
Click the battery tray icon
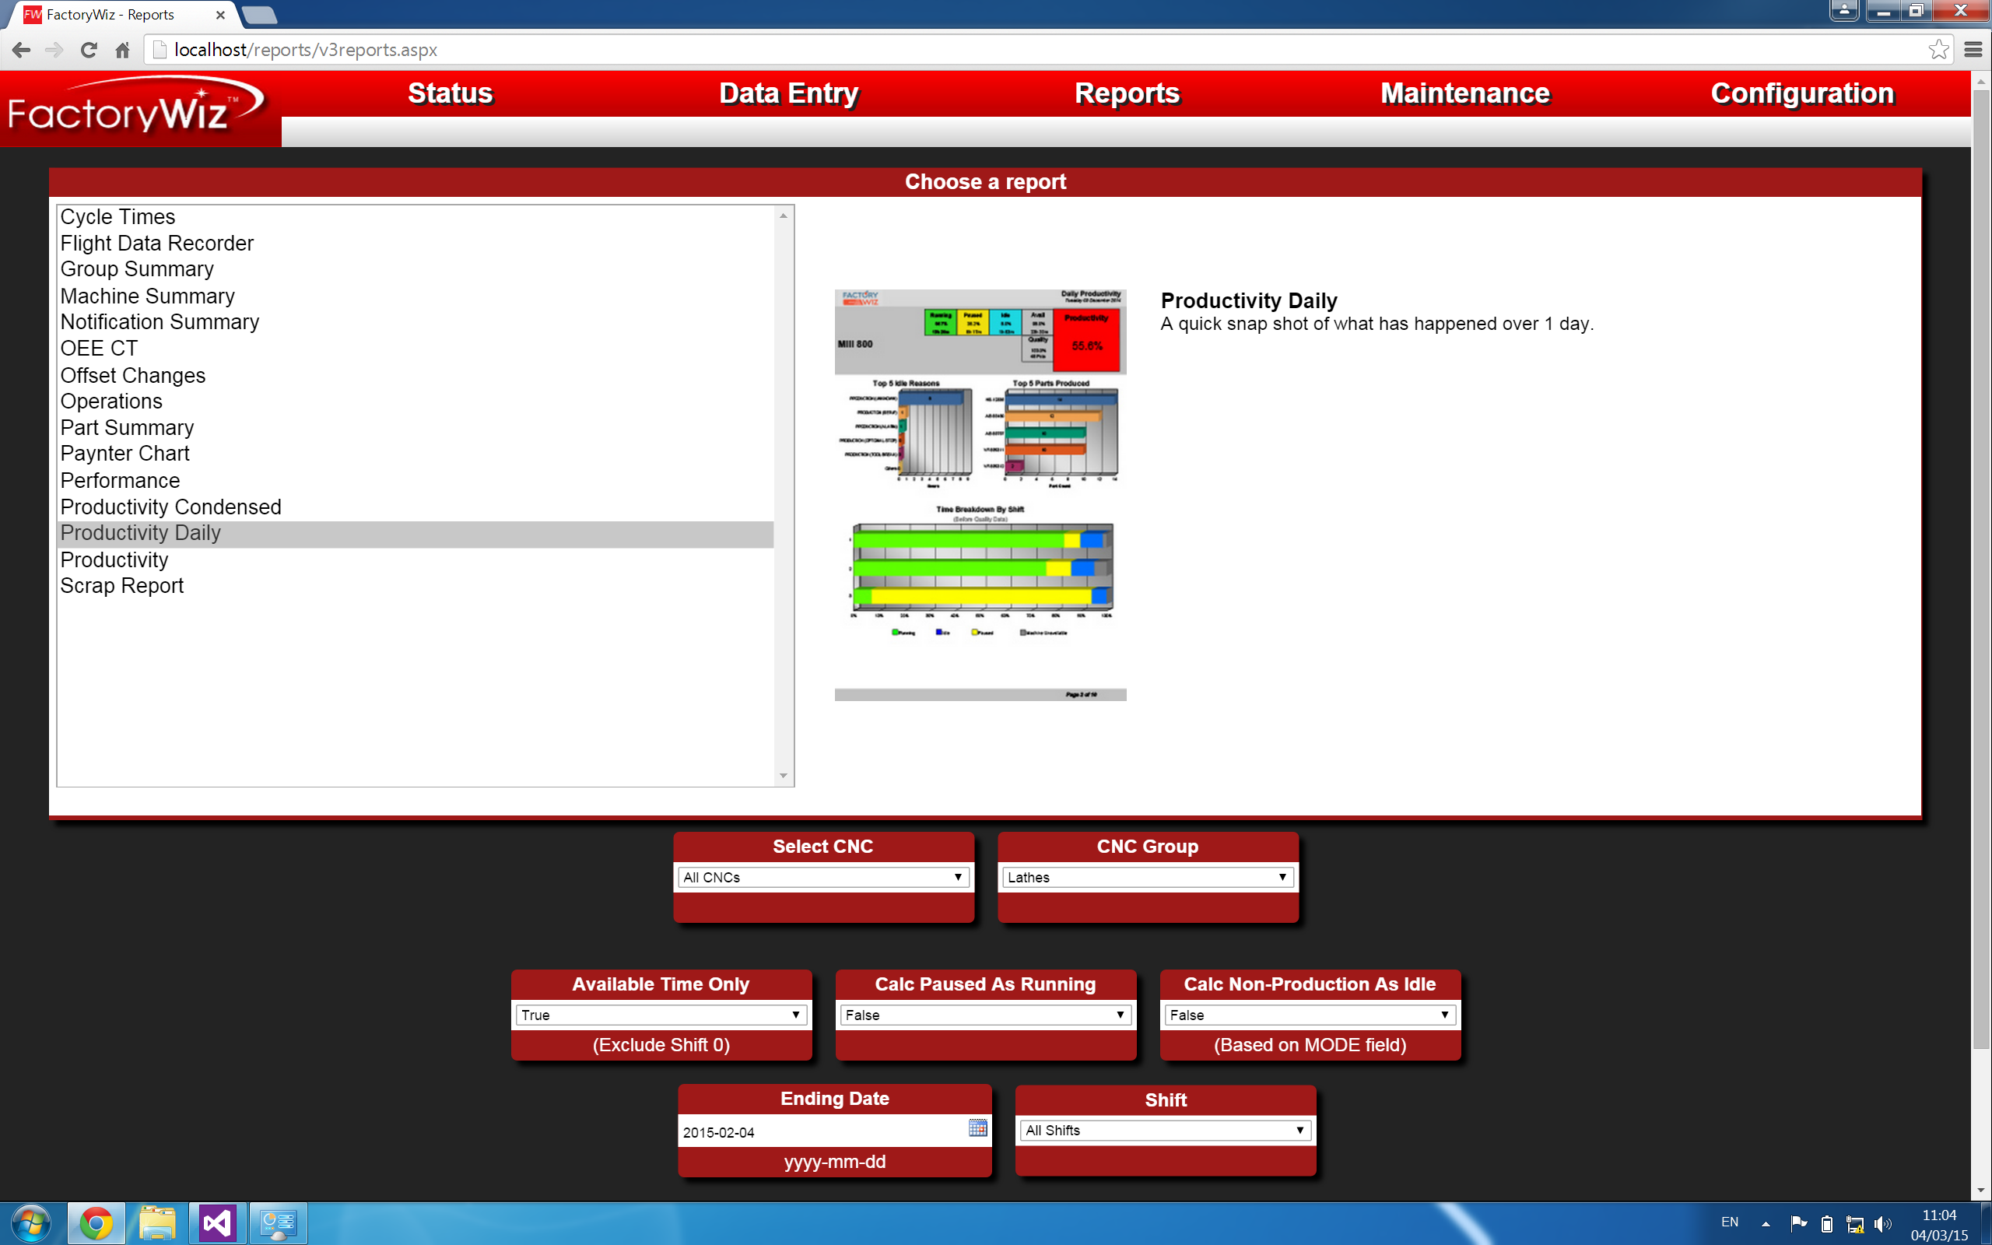[1826, 1223]
